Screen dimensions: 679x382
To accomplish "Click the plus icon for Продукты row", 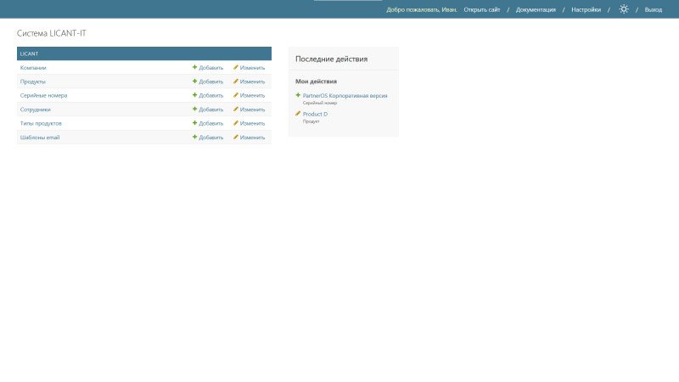I will (194, 81).
